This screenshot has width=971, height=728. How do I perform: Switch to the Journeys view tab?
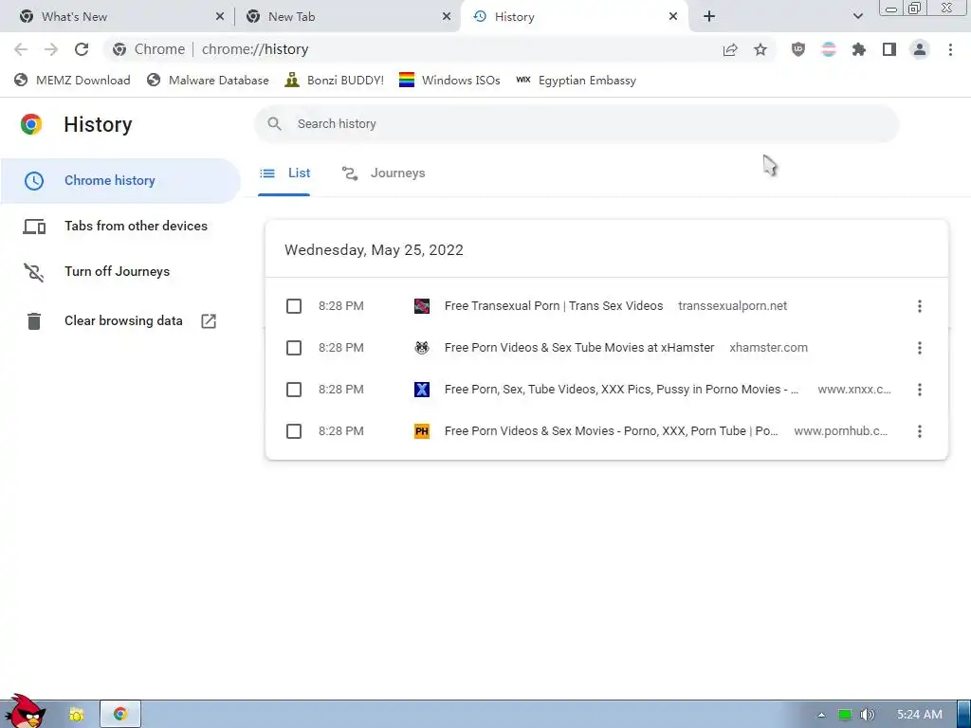(x=384, y=173)
